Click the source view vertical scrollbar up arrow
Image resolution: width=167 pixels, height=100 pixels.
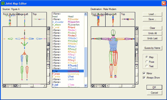pyautogui.click(x=48, y=67)
